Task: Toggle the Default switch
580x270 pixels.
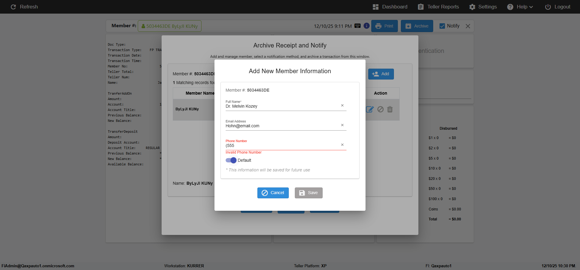Action: 231,160
